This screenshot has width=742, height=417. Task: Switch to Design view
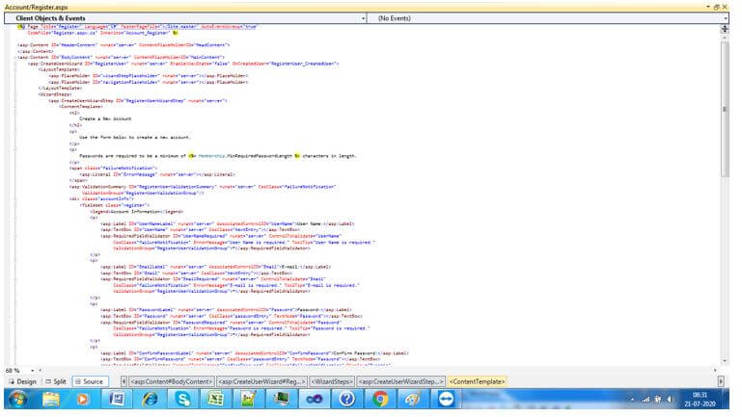point(21,381)
